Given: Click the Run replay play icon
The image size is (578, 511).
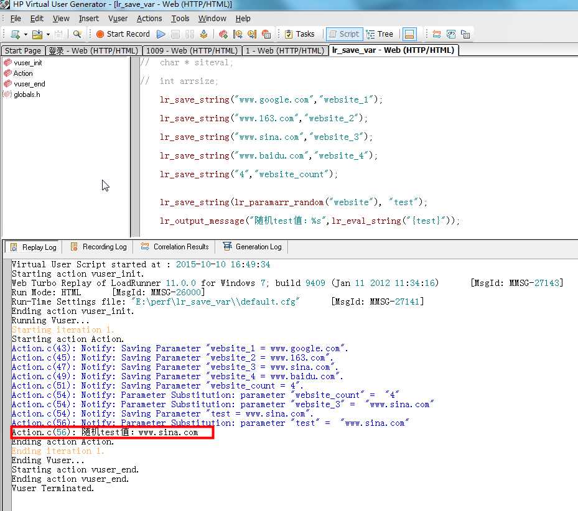Looking at the screenshot, I should [x=161, y=34].
